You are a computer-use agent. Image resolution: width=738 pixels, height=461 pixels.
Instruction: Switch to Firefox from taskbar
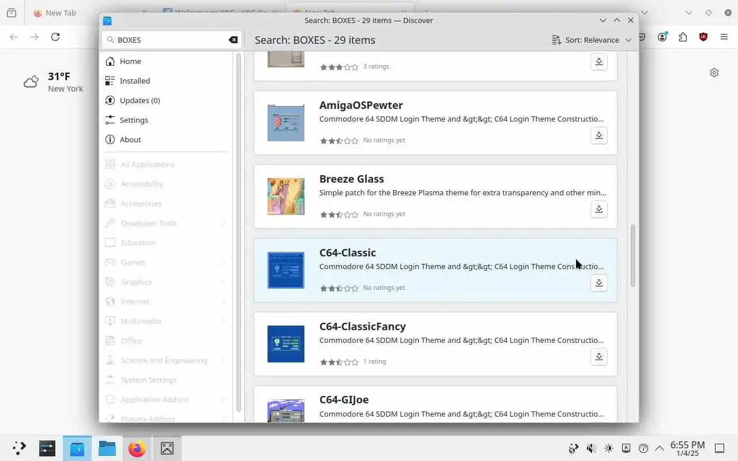coord(137,448)
